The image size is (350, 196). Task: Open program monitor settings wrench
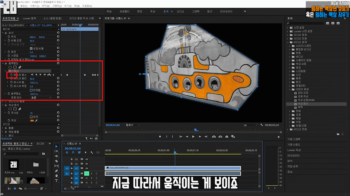pyautogui.click(x=261, y=125)
